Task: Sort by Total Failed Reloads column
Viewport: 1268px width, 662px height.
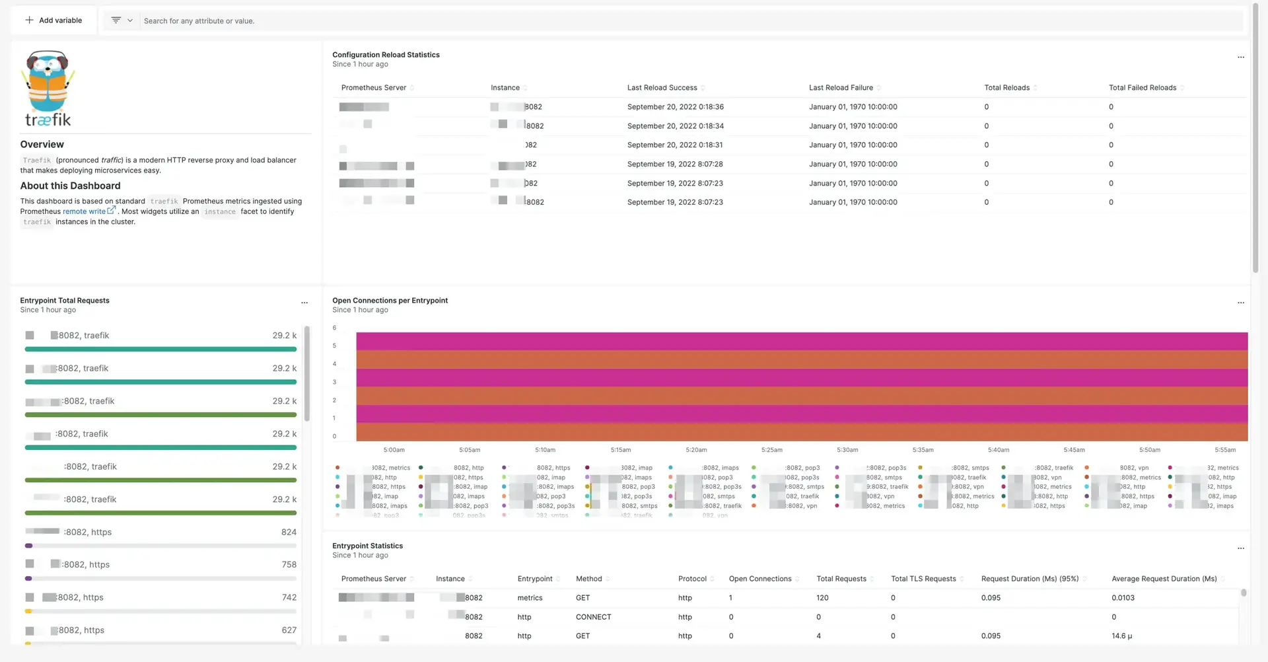Action: pos(1142,88)
